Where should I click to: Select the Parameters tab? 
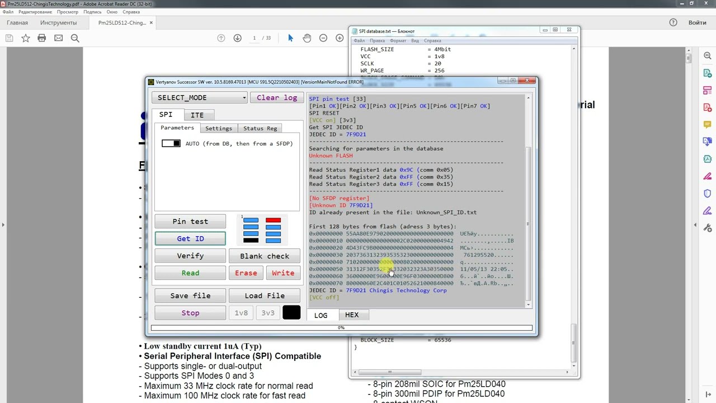point(177,128)
